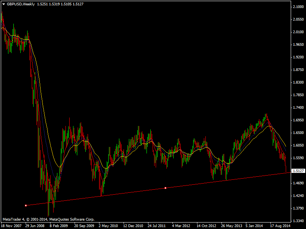Select the left anchor point of the red trendline
Image resolution: width=306 pixels, height=229 pixels.
click(26, 205)
